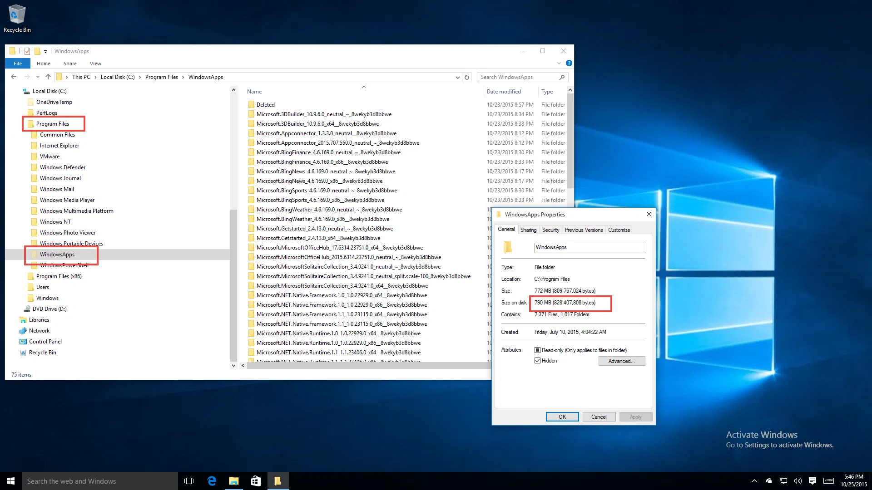Viewport: 872px width, 490px height.
Task: Uncheck the Hidden attribute checkbox
Action: (538, 361)
